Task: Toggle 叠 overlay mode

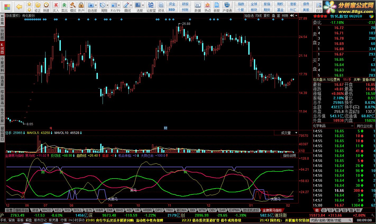Action: pyautogui.click(x=274, y=16)
